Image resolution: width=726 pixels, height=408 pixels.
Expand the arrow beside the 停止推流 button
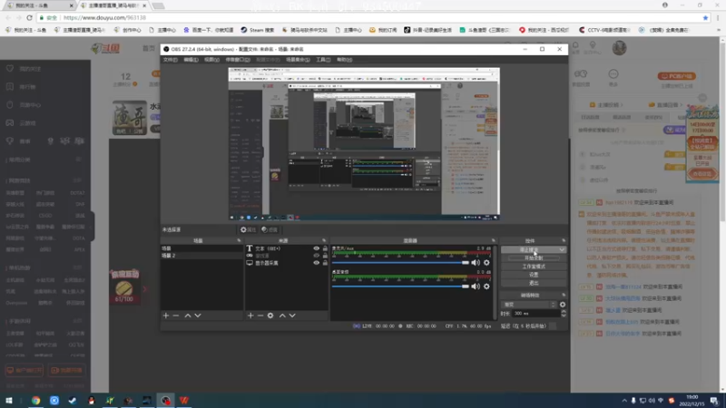(x=562, y=250)
